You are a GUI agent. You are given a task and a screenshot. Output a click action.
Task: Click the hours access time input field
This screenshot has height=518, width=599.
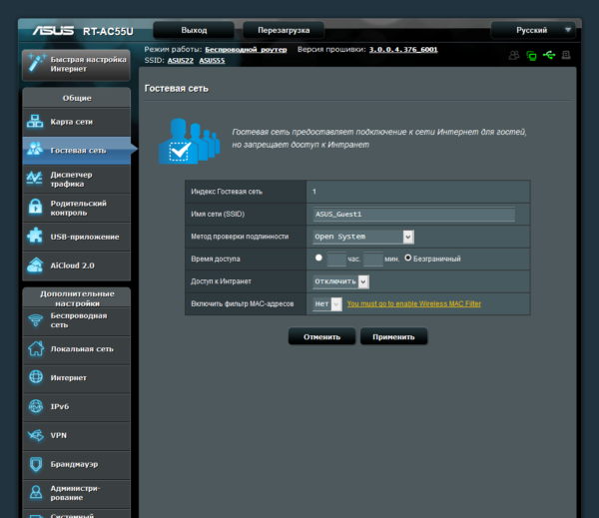(336, 259)
